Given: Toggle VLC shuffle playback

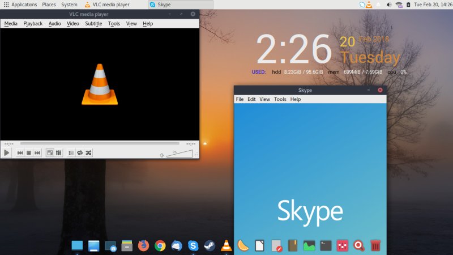Looking at the screenshot, I should [x=88, y=152].
